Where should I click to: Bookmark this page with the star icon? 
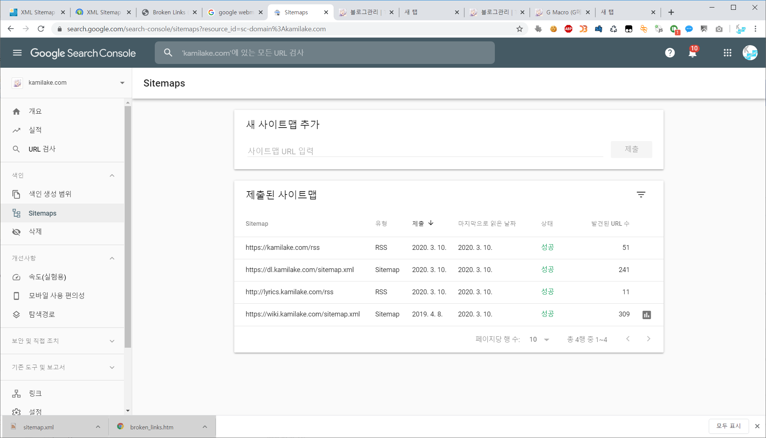[x=519, y=29]
